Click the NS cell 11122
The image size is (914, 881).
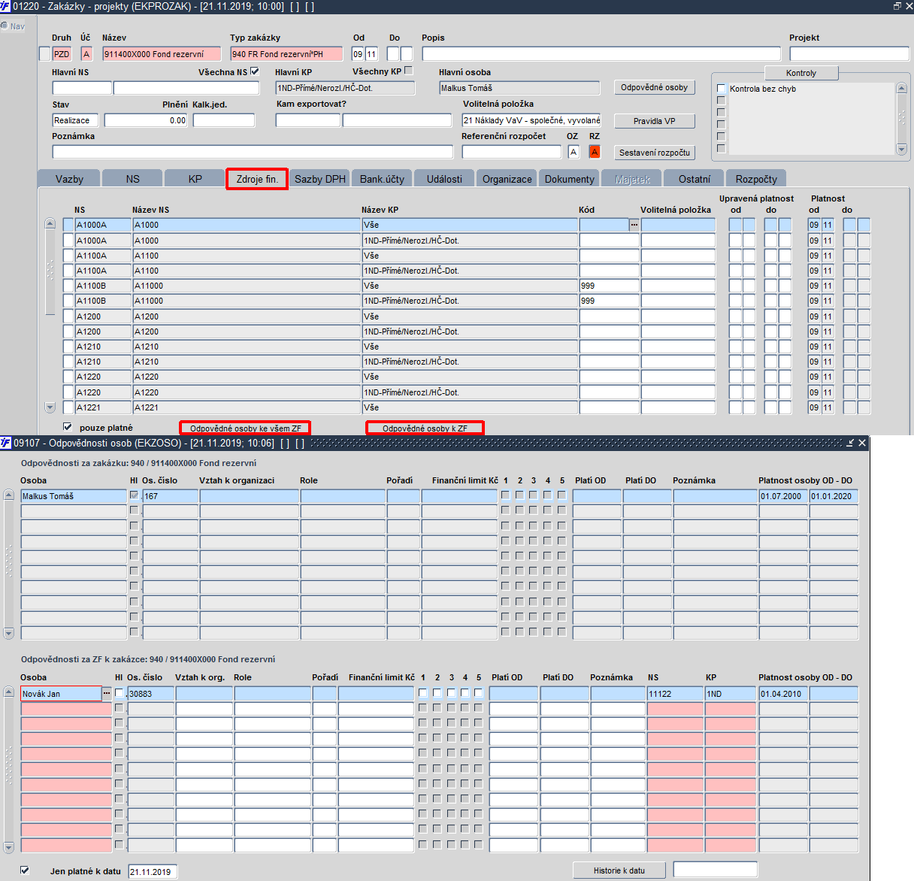click(x=675, y=694)
